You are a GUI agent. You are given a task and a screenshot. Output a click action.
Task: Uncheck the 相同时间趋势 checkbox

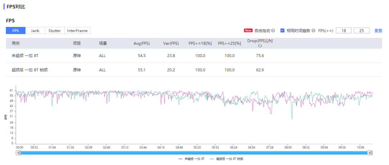pyautogui.click(x=283, y=31)
